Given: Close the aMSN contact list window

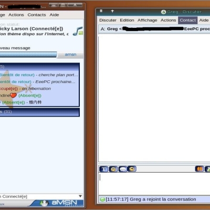Looking at the screenshot, I should coord(75,5).
